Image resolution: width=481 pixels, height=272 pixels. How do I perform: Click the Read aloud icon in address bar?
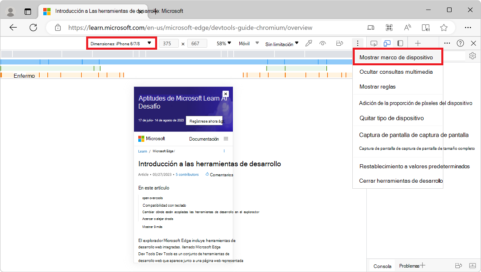coord(408,28)
